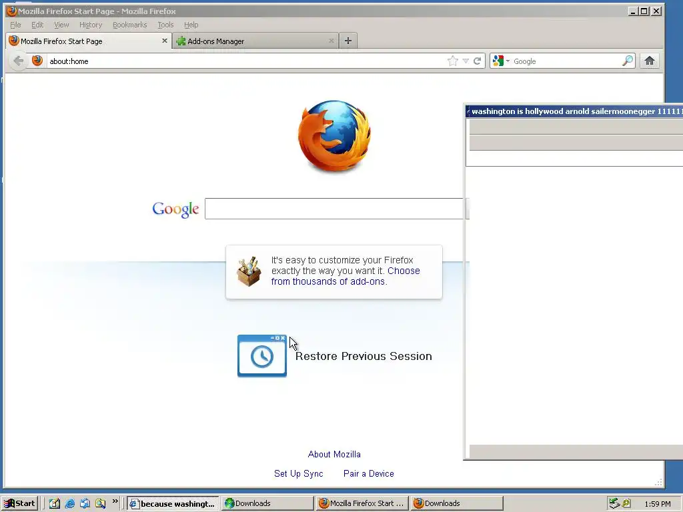683x512 pixels.
Task: Close the Add-ons Manager tab
Action: tap(331, 41)
